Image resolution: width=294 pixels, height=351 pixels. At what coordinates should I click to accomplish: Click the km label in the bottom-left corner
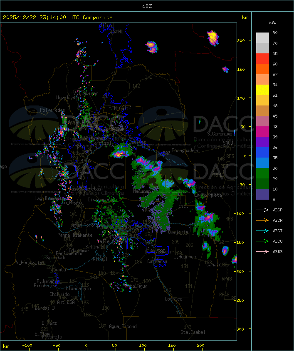pos(6,346)
